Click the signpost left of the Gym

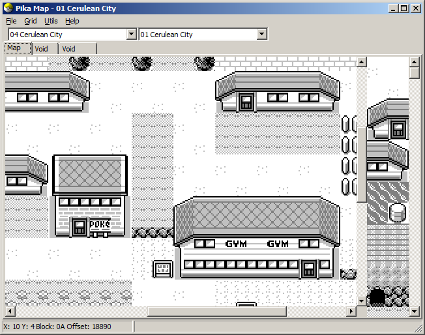(162, 269)
